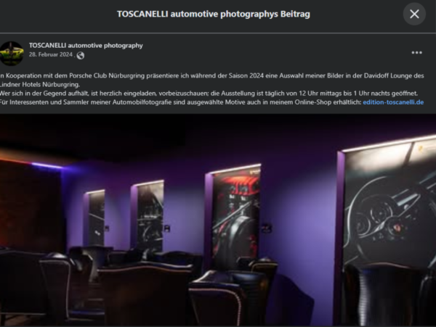
Task: Open the TOSCANELLI automotive photography page name
Action: 86,45
